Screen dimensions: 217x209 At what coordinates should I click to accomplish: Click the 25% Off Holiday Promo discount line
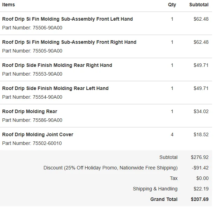pyautogui.click(x=111, y=168)
